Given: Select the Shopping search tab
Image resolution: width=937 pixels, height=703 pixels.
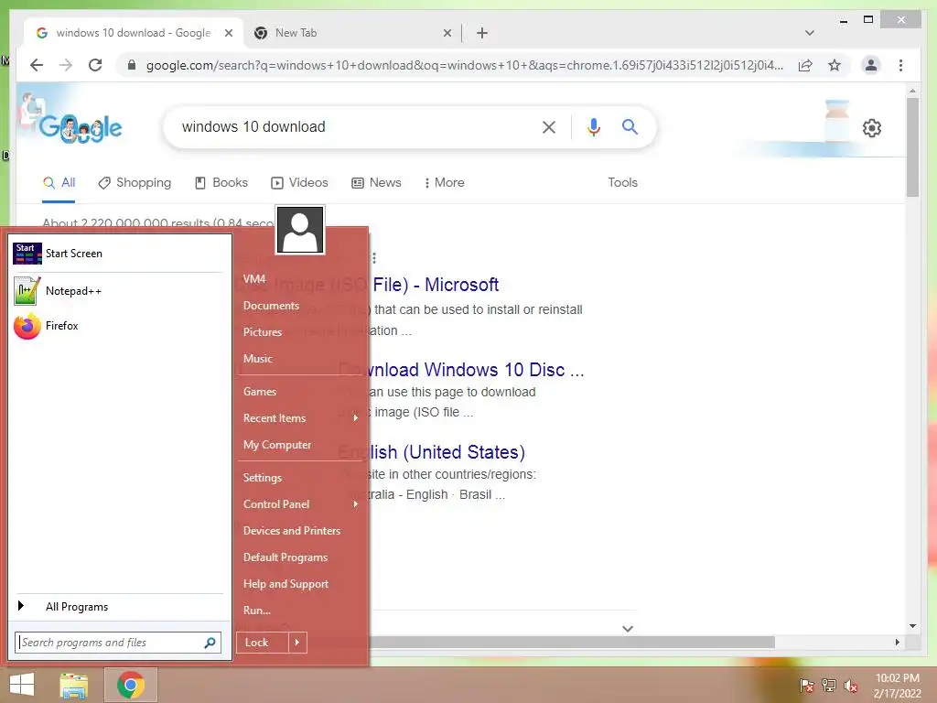Looking at the screenshot, I should 135,183.
